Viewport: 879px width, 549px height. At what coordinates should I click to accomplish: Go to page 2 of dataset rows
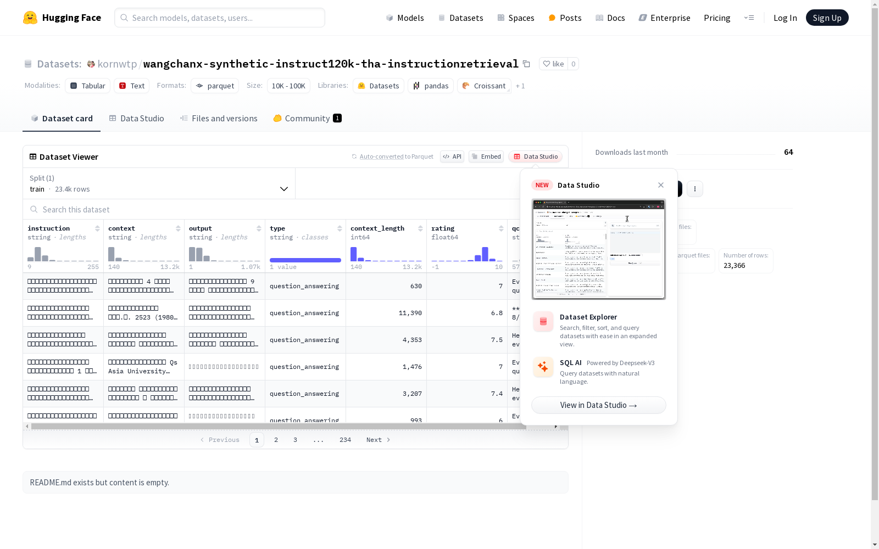coord(276,440)
